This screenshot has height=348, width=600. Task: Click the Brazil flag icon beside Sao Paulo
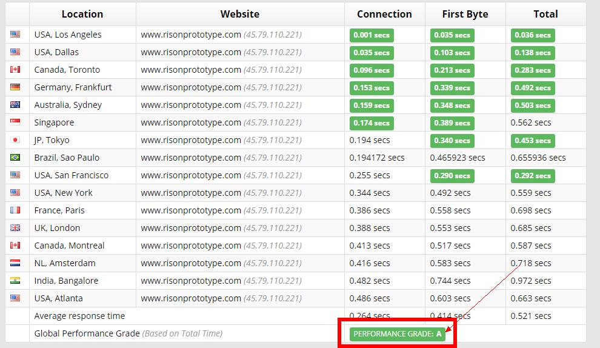pyautogui.click(x=15, y=158)
